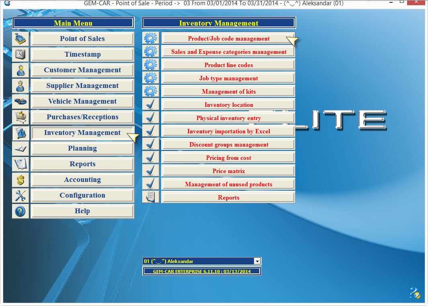Click the checkmark icon beside Inventory location

[x=151, y=104]
